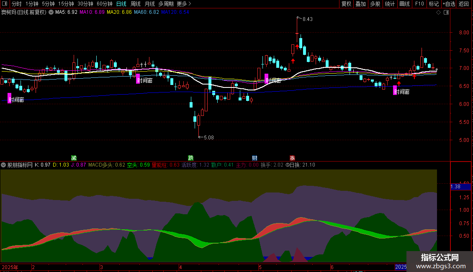Click the highlighted blue 2025 date box

point(401,267)
